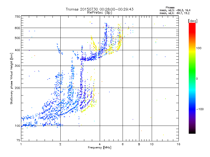This screenshot has width=210, height=157.
Task: Click the y-axis '750' tick label
Action: click(x=17, y=16)
